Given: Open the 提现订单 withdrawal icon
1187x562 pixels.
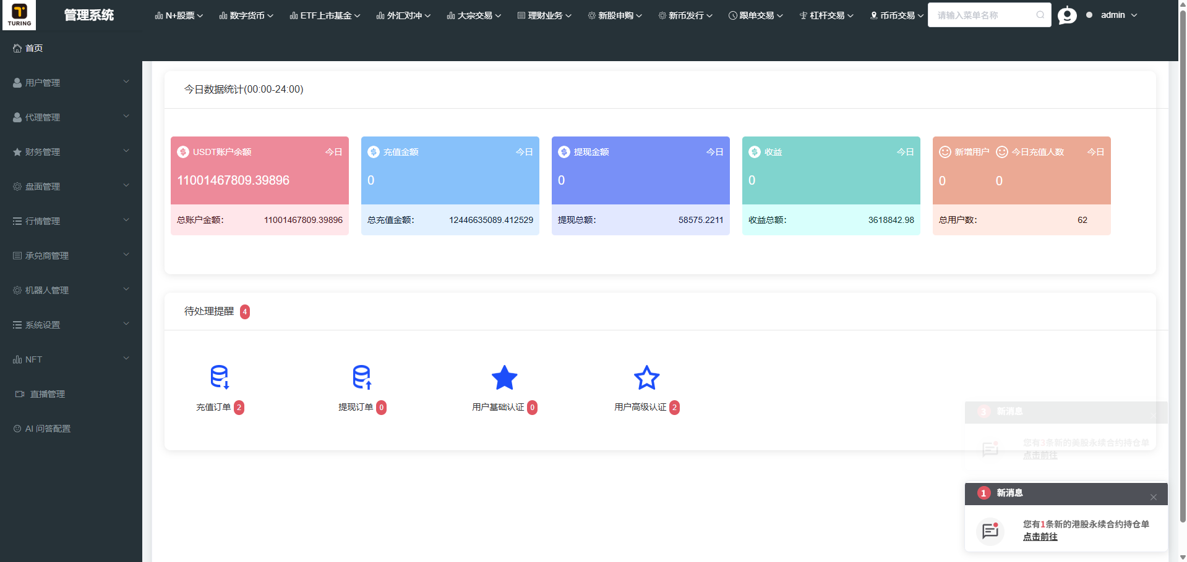Looking at the screenshot, I should point(362,377).
